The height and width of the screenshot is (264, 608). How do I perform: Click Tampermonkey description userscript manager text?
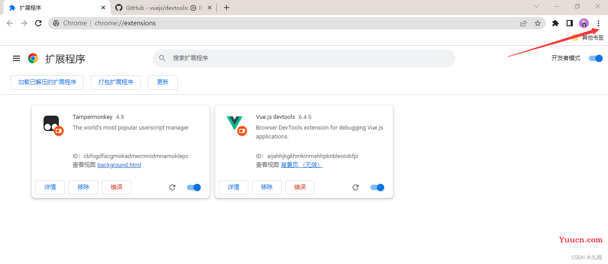(x=130, y=128)
